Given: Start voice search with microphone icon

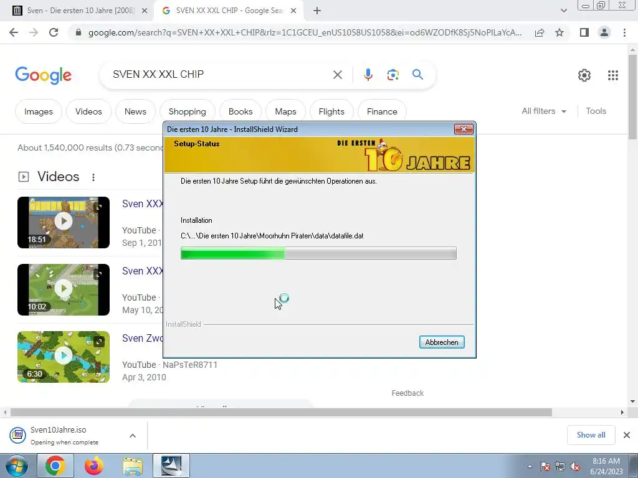Looking at the screenshot, I should coord(368,75).
